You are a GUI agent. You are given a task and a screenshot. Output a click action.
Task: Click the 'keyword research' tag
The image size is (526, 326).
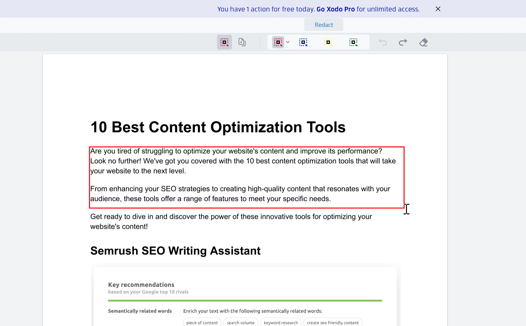pyautogui.click(x=281, y=322)
